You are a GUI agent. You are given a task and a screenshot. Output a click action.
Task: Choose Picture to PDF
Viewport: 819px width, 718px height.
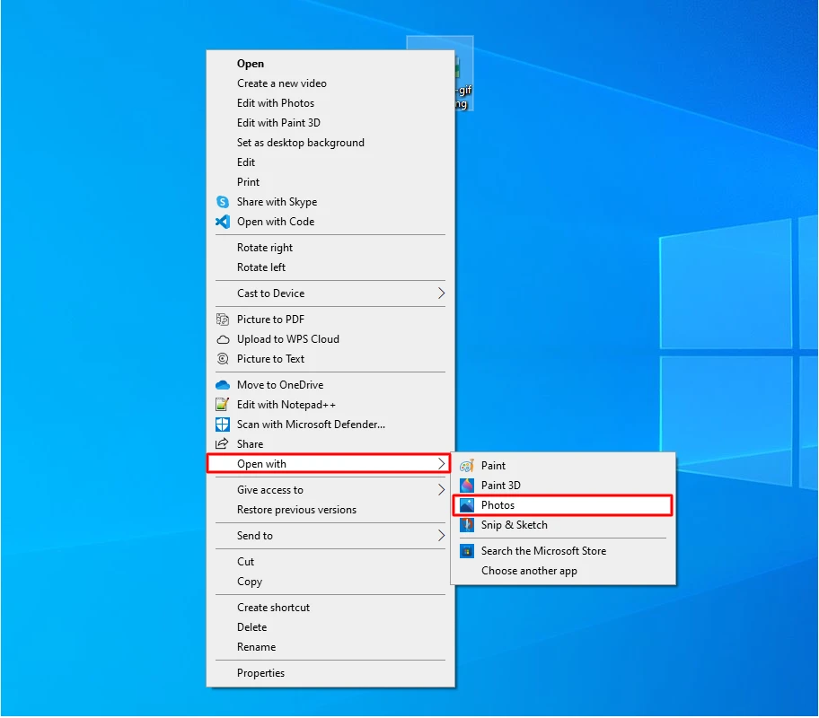pyautogui.click(x=330, y=320)
